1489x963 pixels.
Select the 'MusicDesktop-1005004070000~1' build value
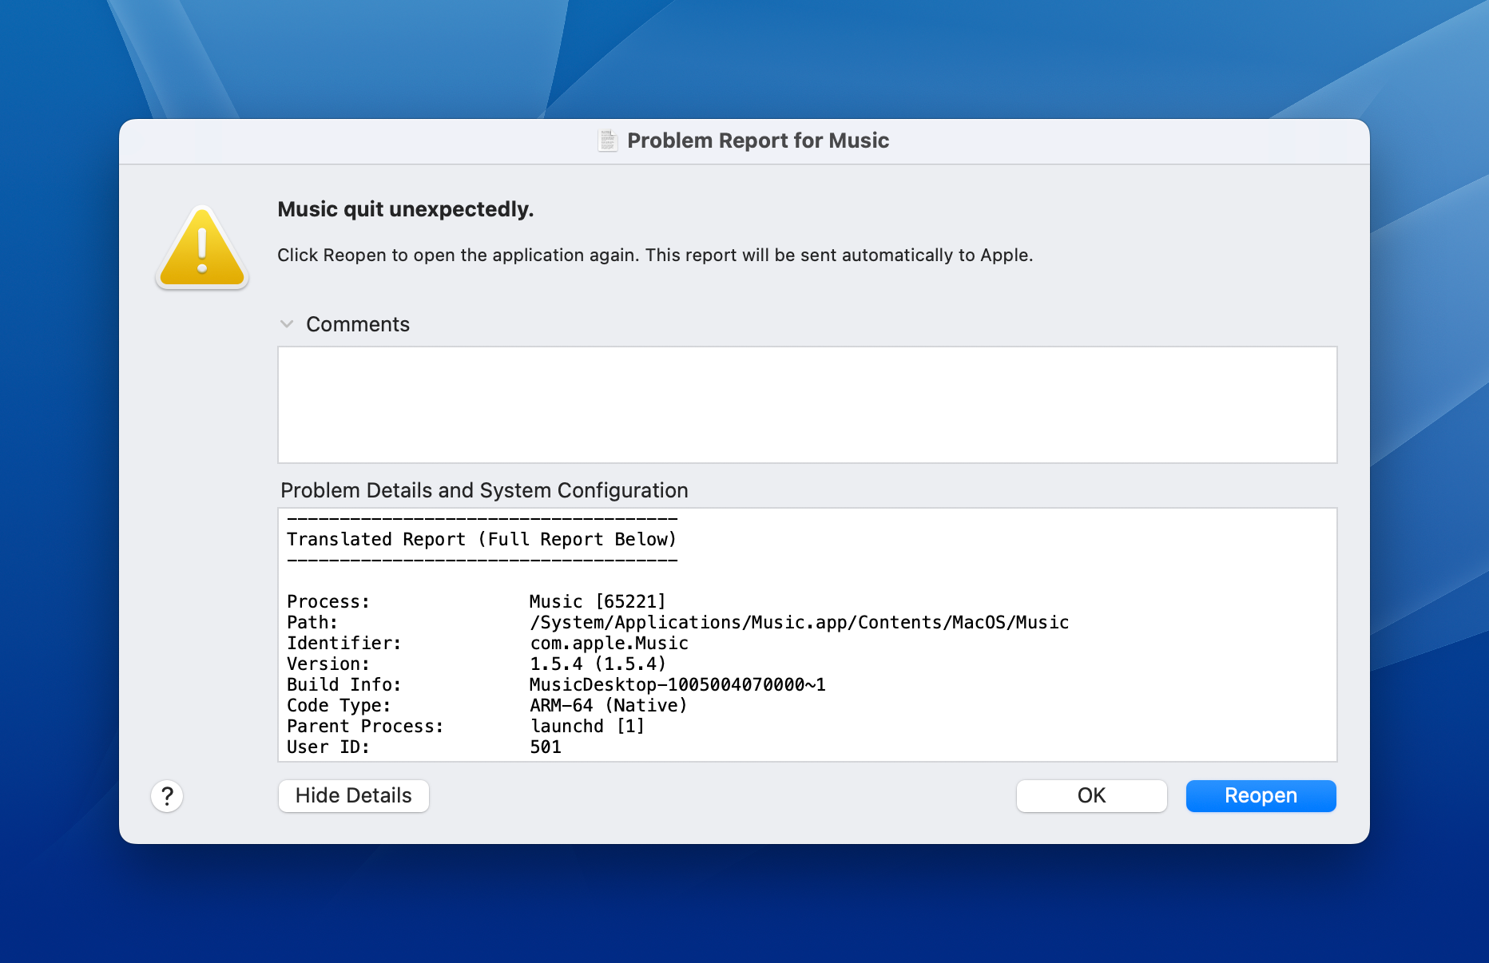(x=677, y=684)
